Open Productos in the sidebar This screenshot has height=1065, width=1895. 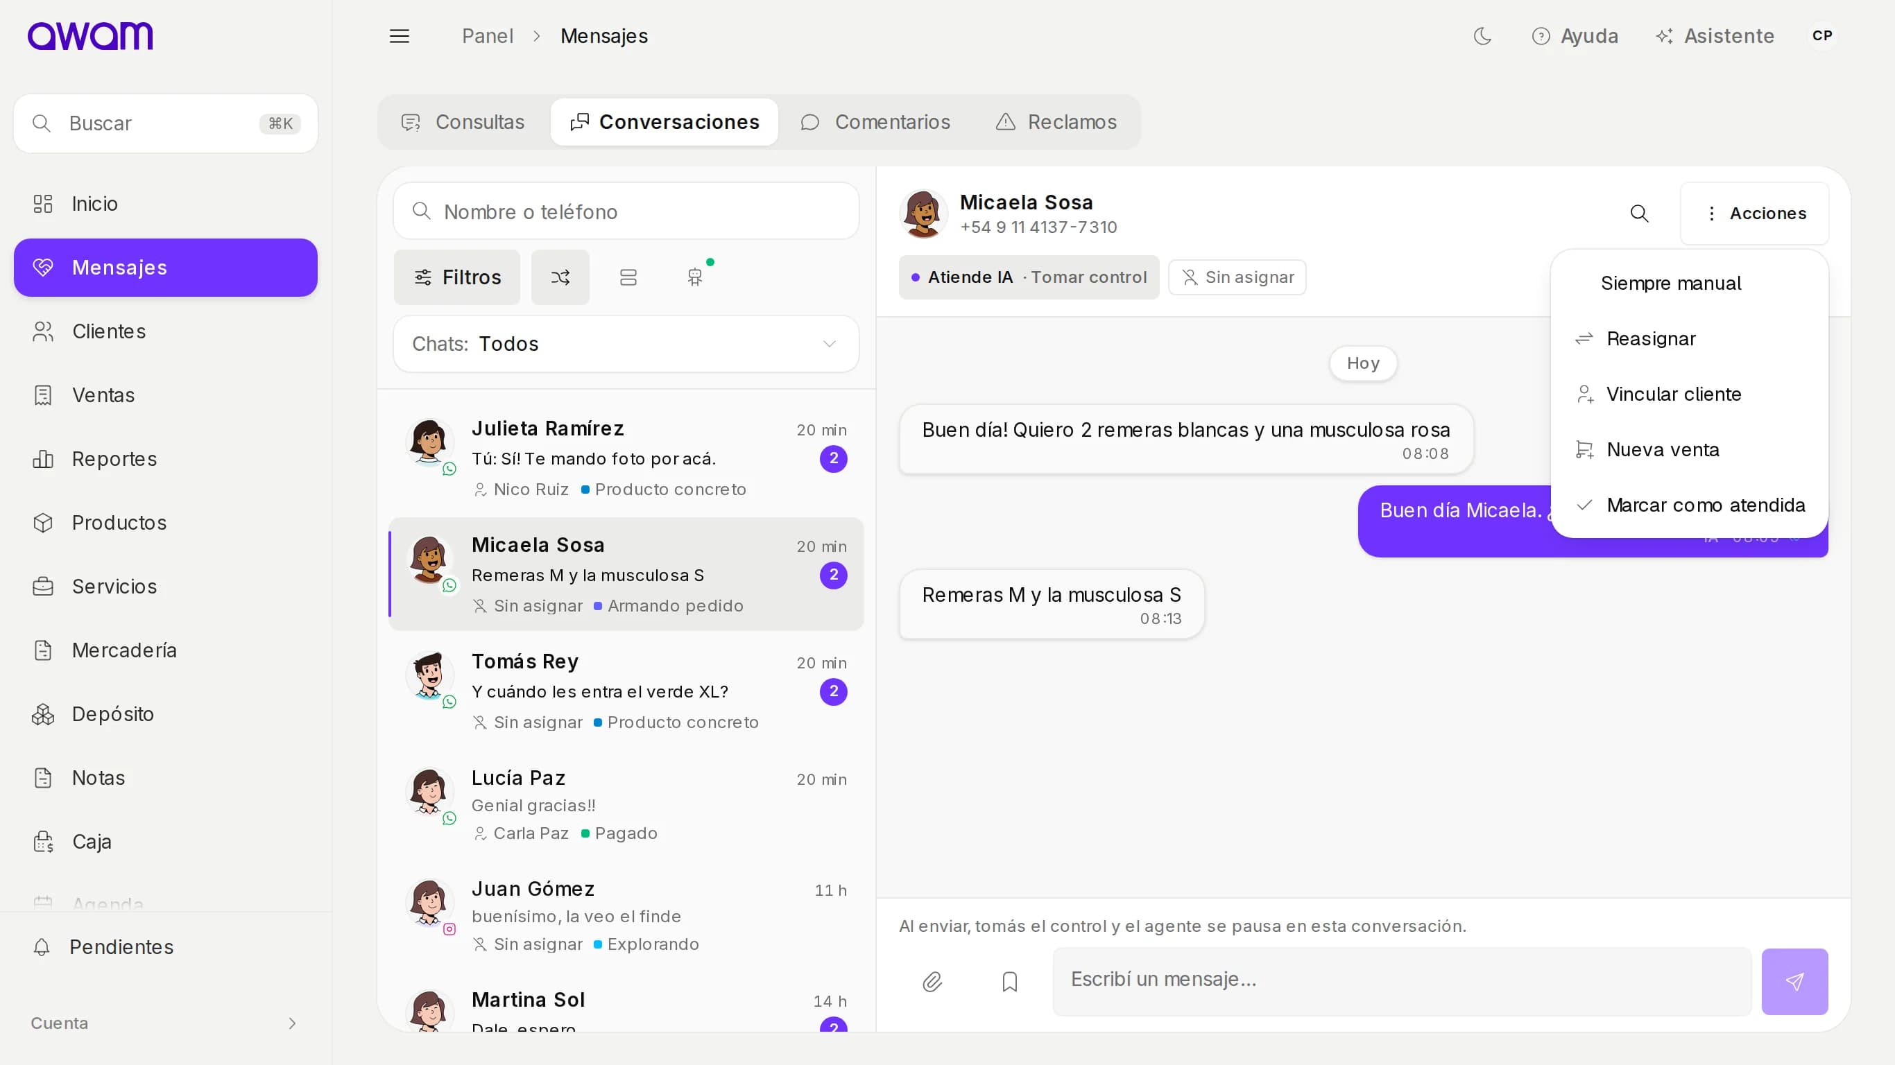[166, 523]
